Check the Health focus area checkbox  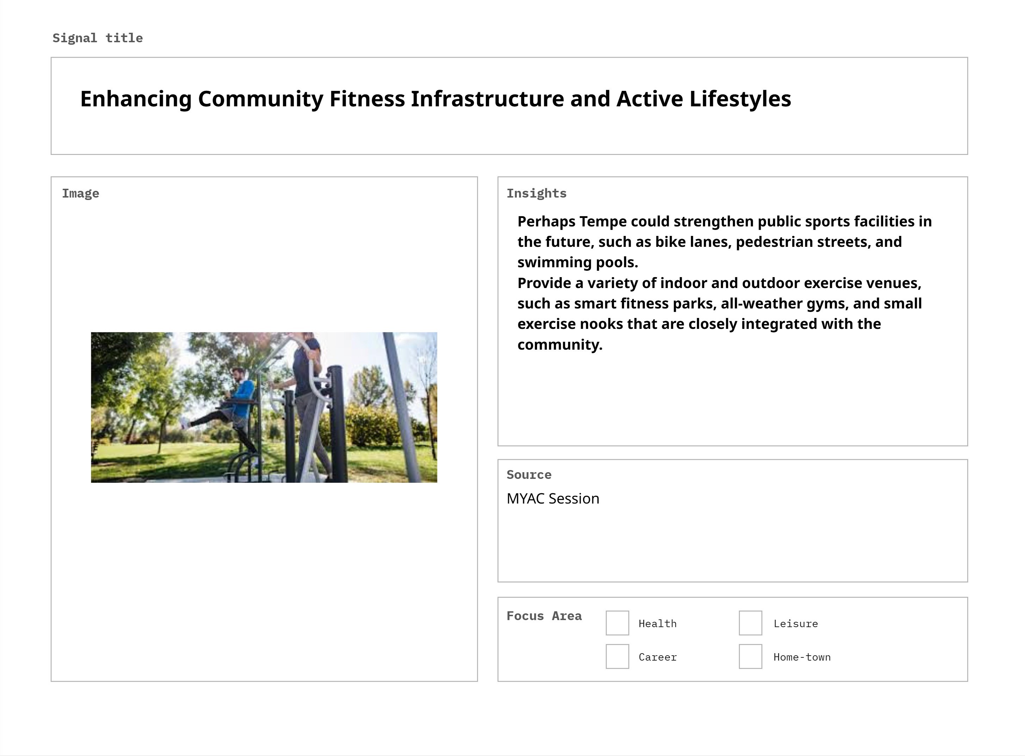(x=617, y=623)
